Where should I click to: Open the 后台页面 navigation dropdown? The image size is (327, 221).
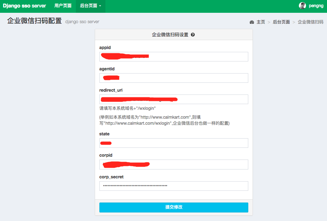tap(90, 6)
